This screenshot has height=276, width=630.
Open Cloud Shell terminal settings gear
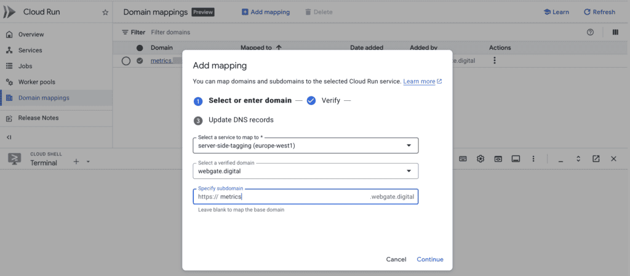(480, 159)
